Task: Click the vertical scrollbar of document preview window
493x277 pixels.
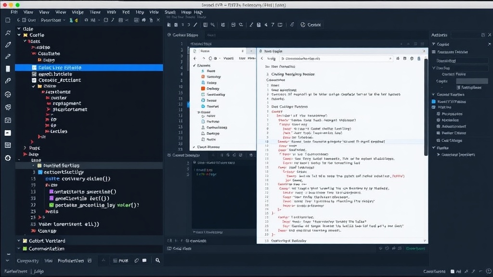Action: [x=426, y=107]
